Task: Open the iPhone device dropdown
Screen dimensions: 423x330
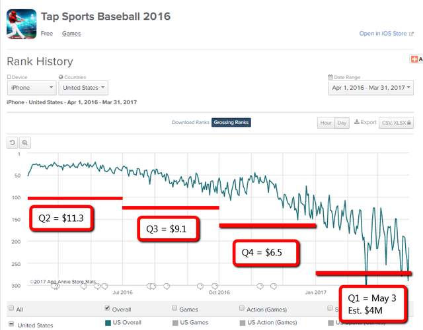Action: [x=32, y=88]
